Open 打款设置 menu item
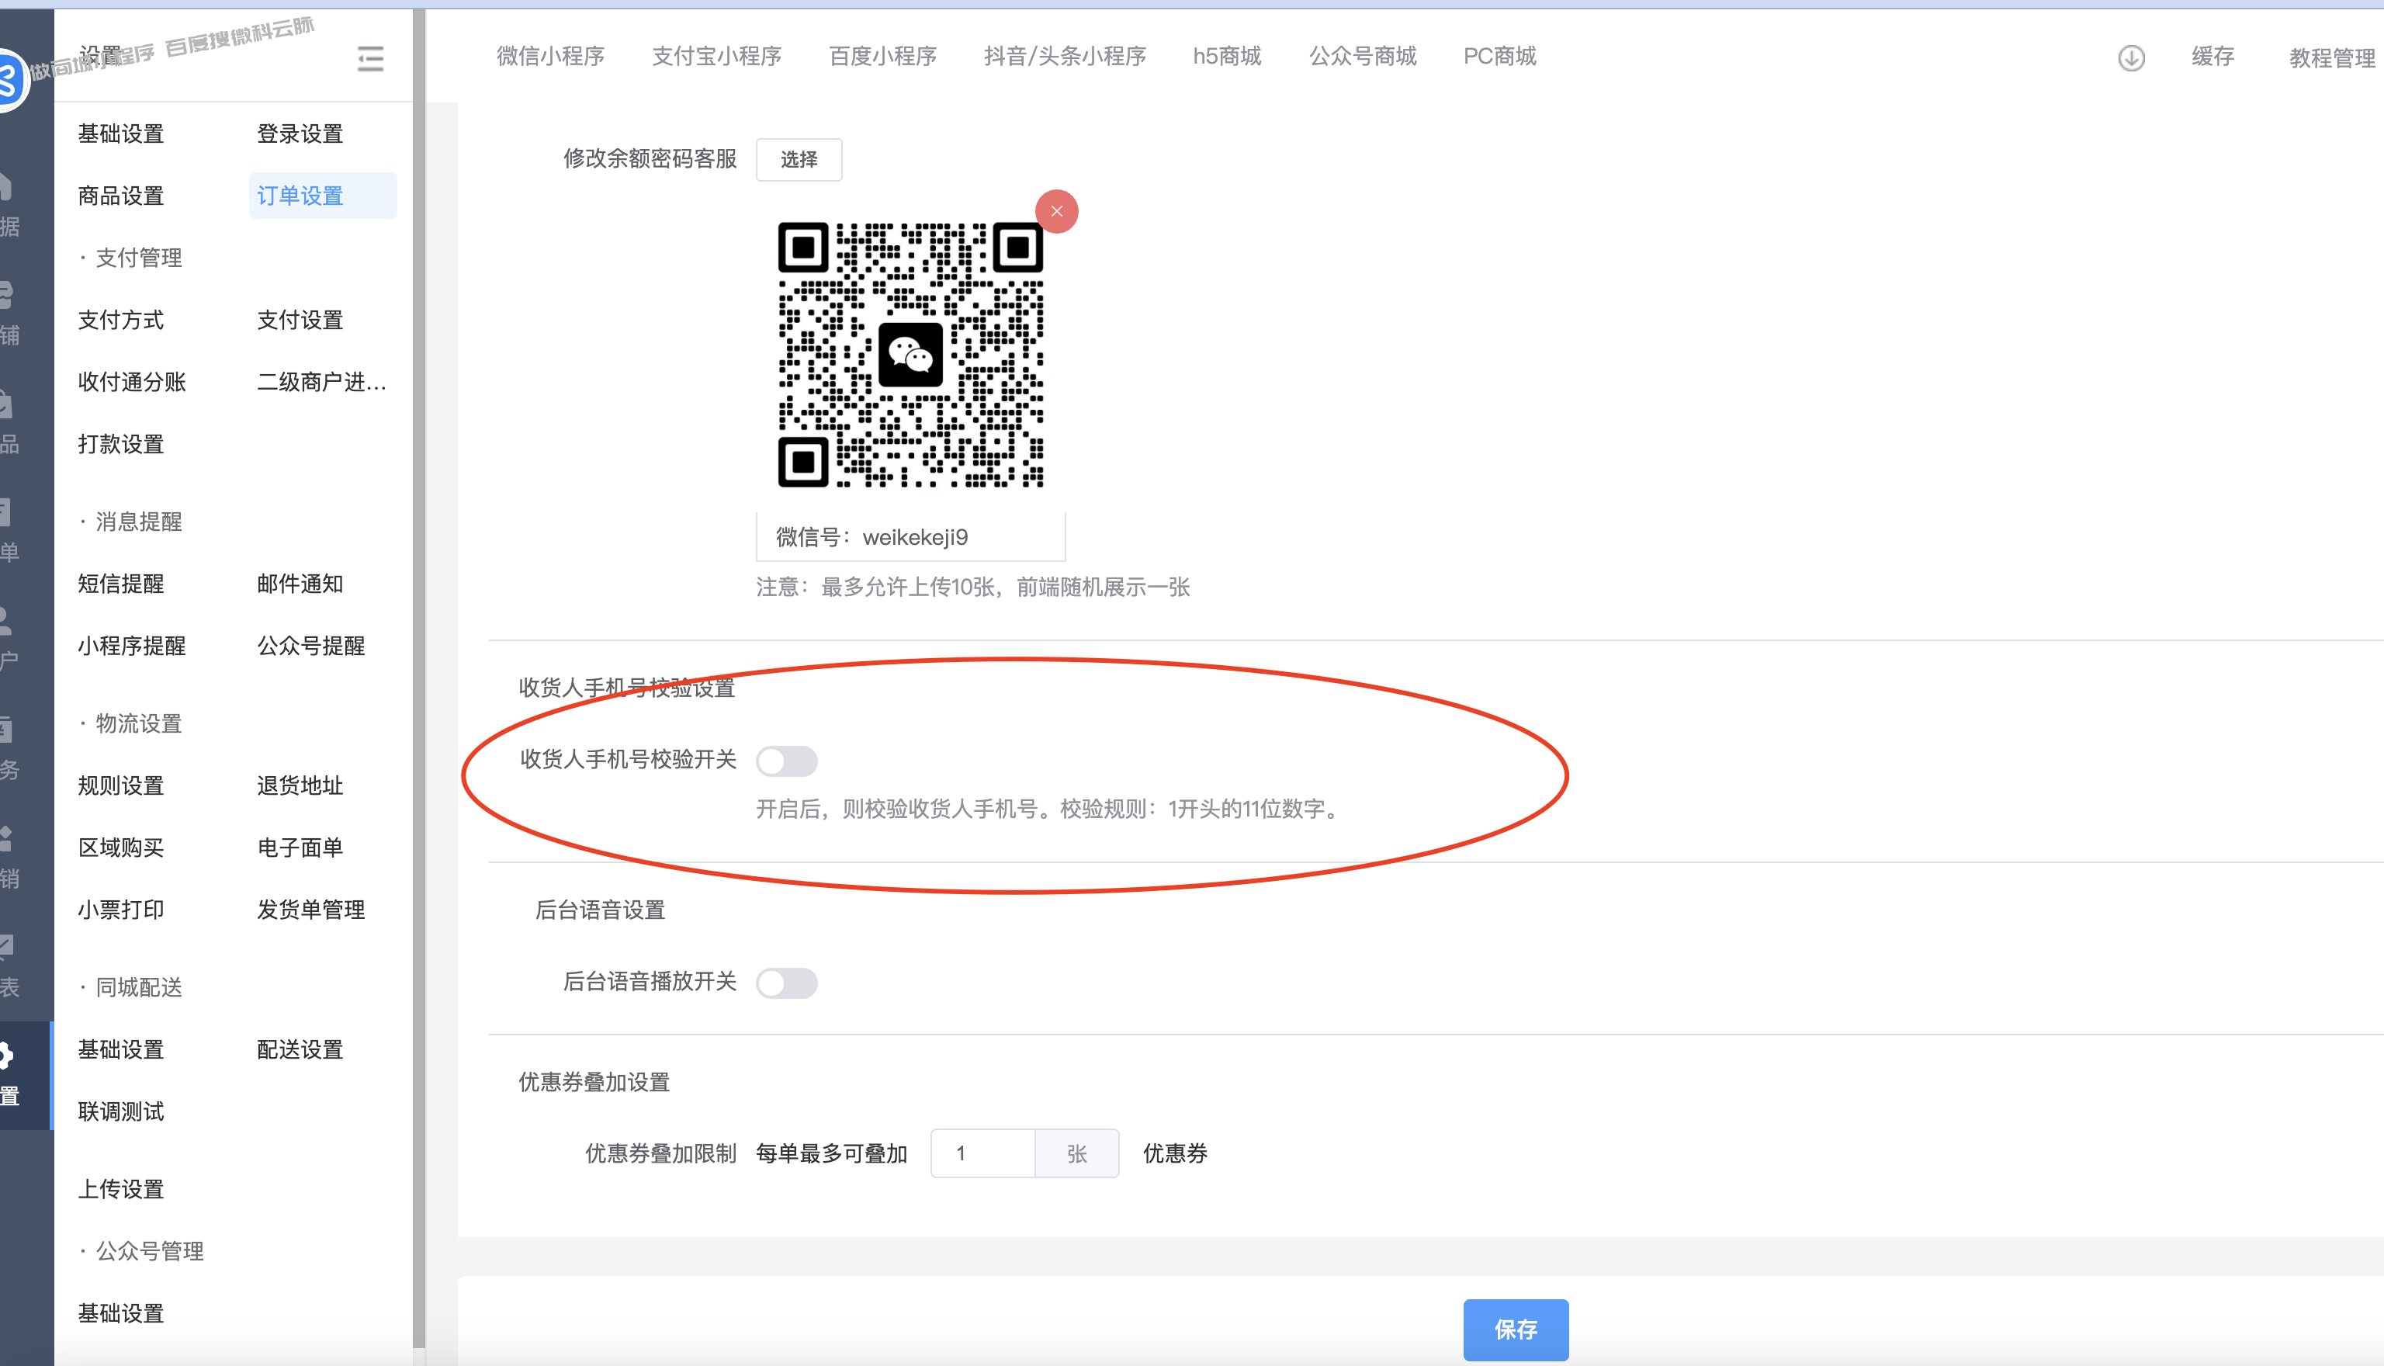Screen dimensions: 2384x1366 pos(121,444)
